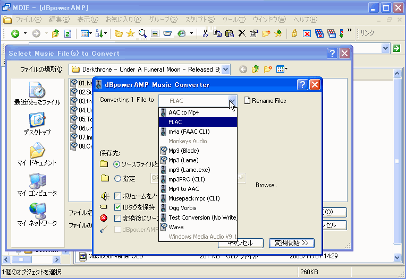This screenshot has height=279, width=406.
Task: Select the ソースファイル save location radio button
Action: 117,164
